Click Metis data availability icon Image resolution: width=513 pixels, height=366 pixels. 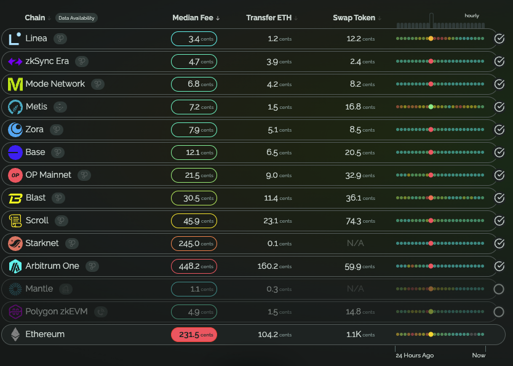click(x=60, y=107)
